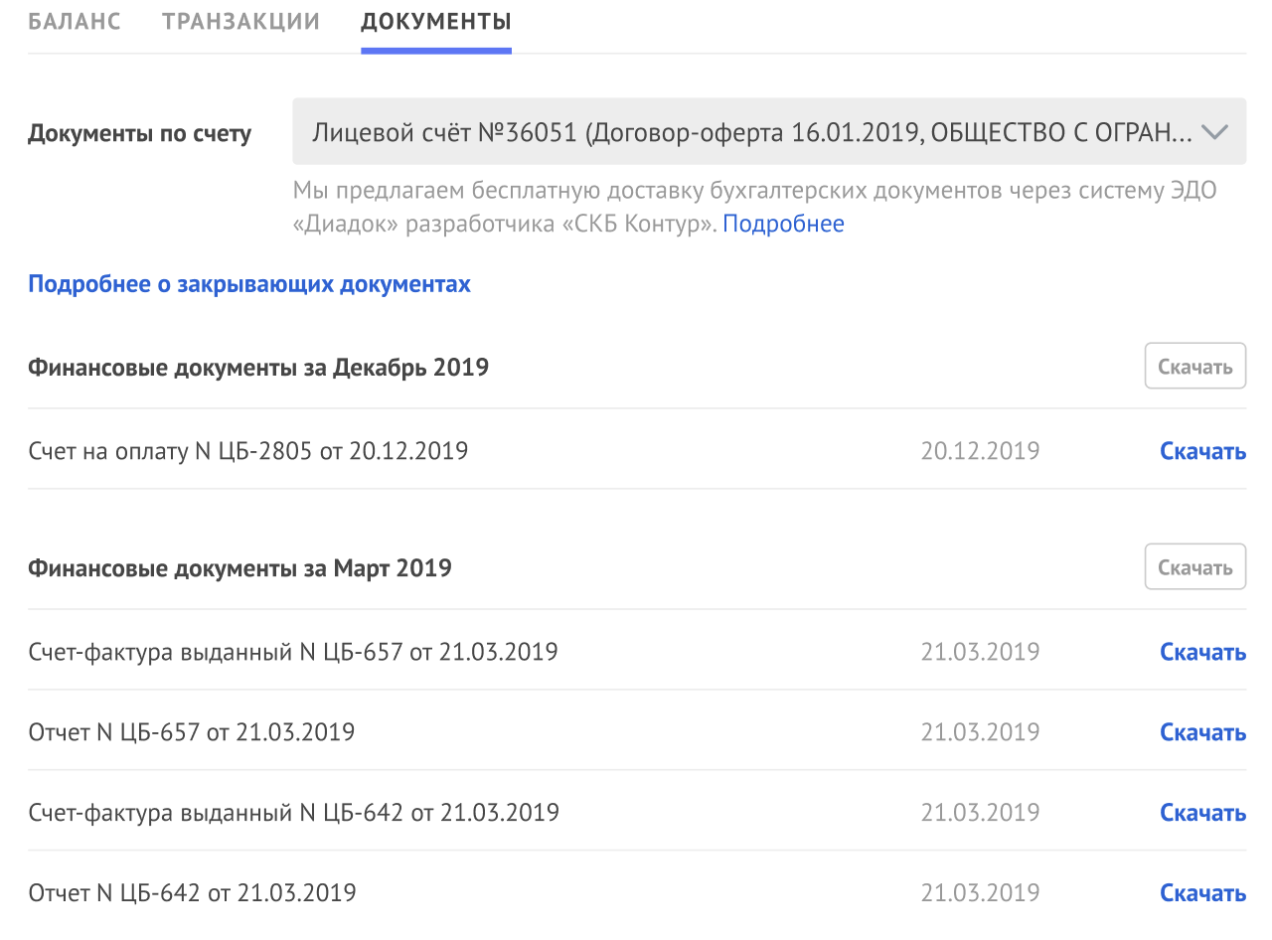Download Счет на оплату N ЦБ-2805

click(1202, 451)
